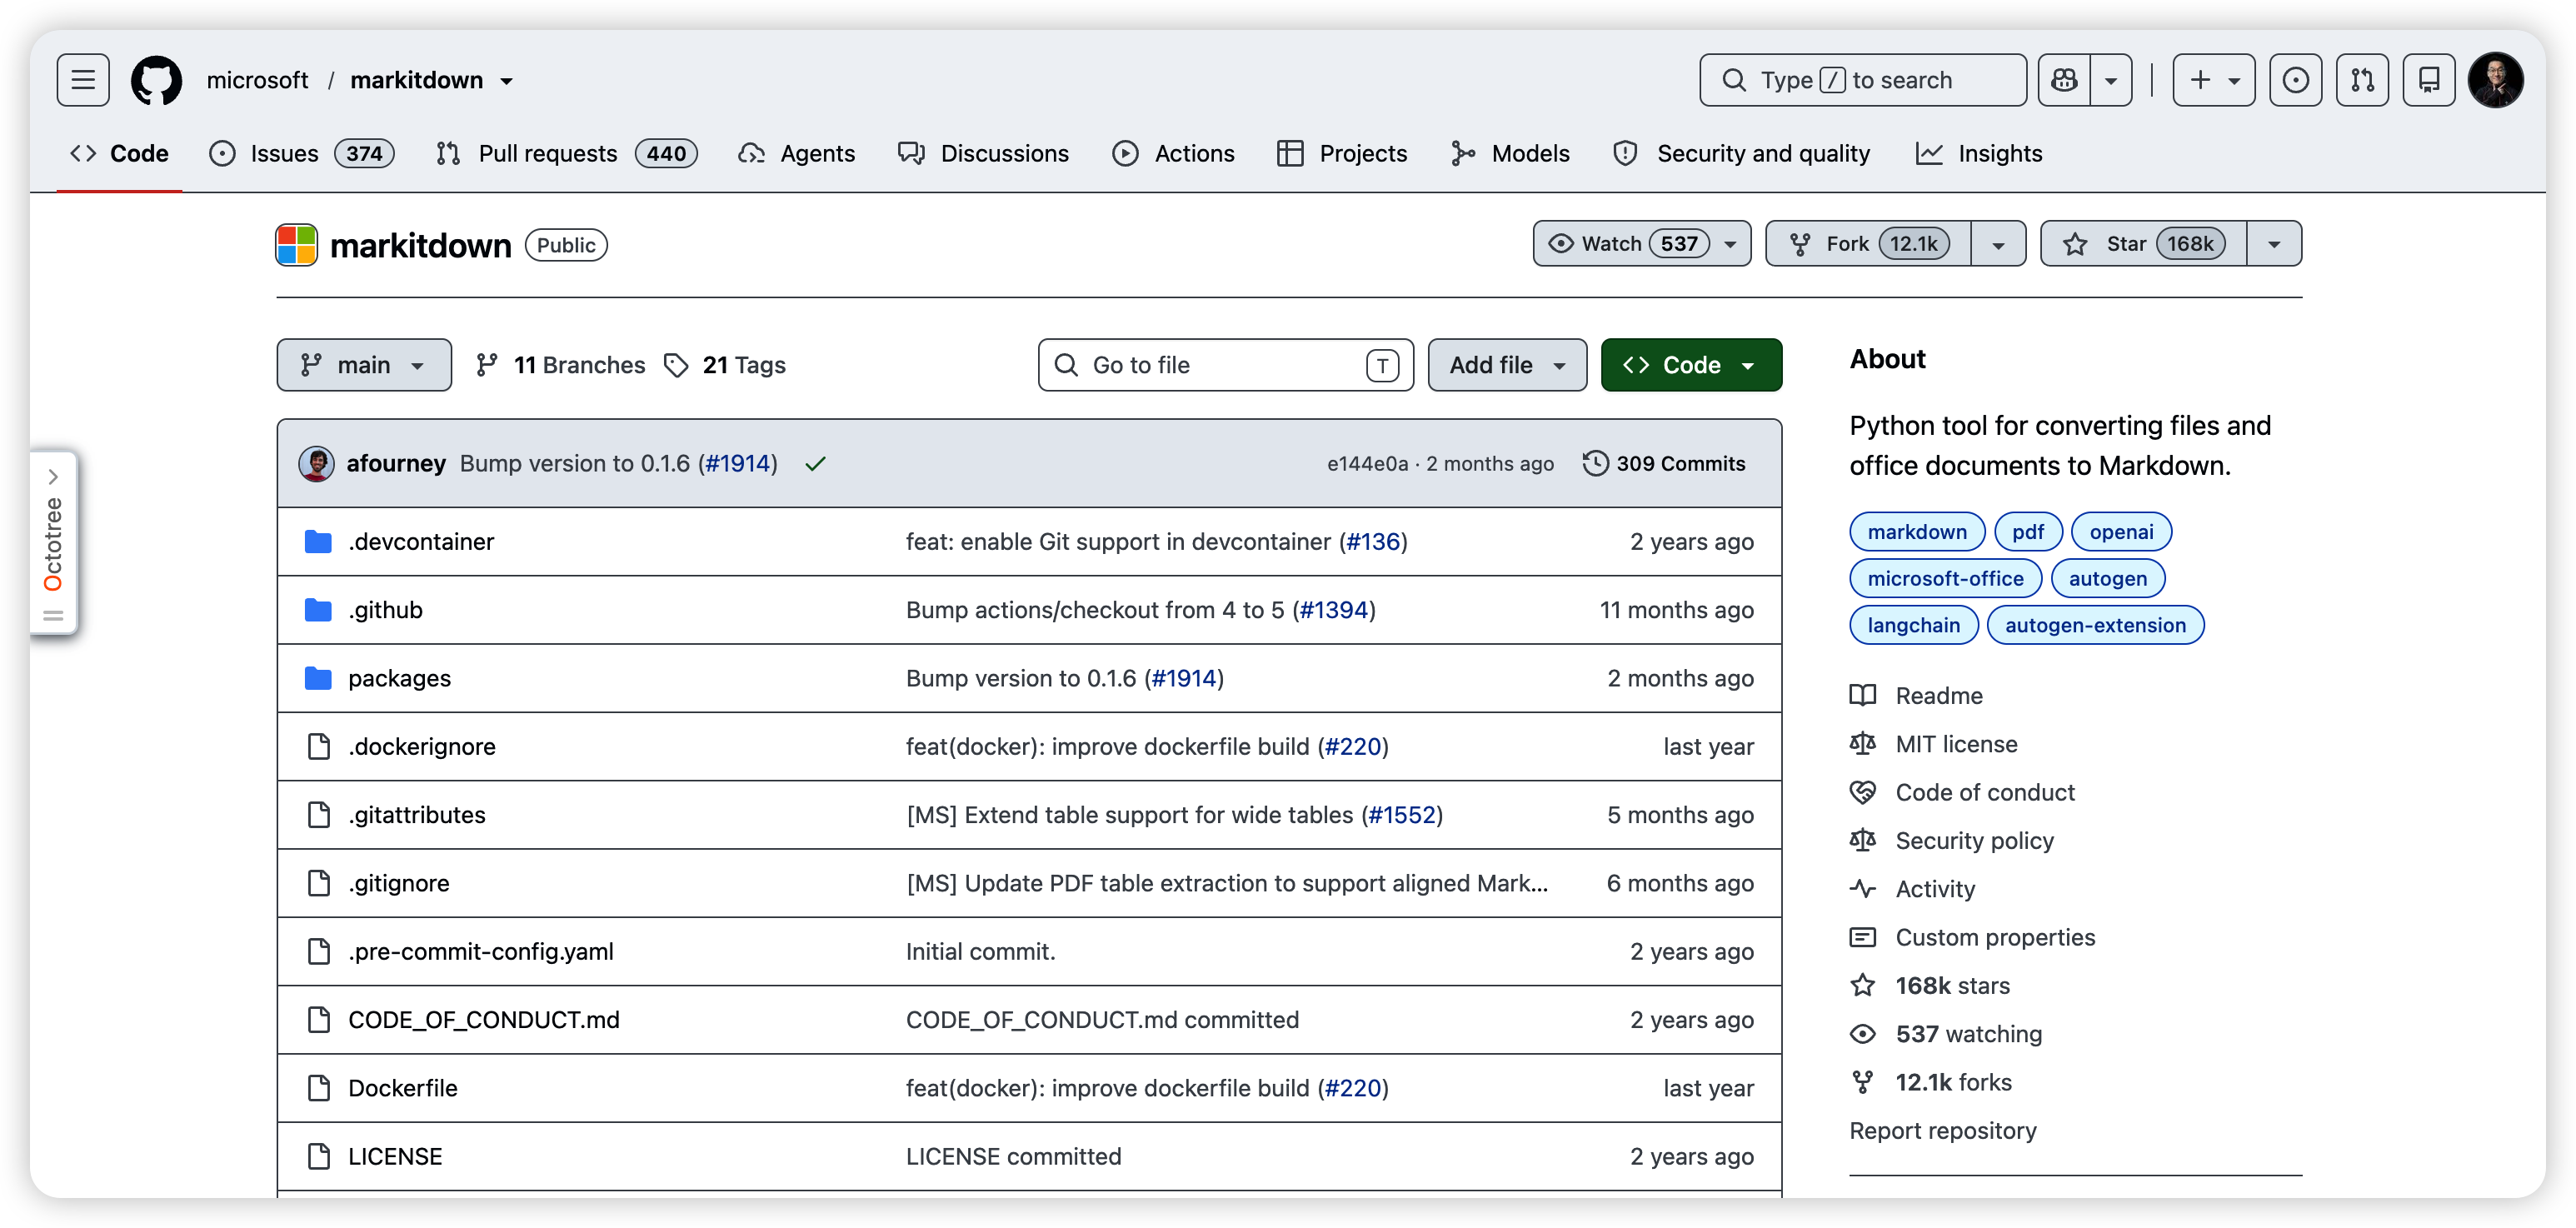Open the Security and quality tab
This screenshot has height=1228, width=2576.
pos(1742,153)
